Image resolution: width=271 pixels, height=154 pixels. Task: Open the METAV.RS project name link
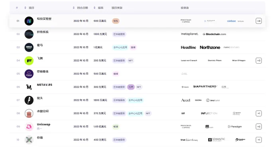pyautogui.click(x=44, y=85)
